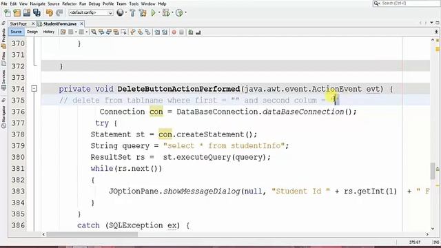Switch to the Start Page tab
441x248 pixels.
tap(19, 24)
